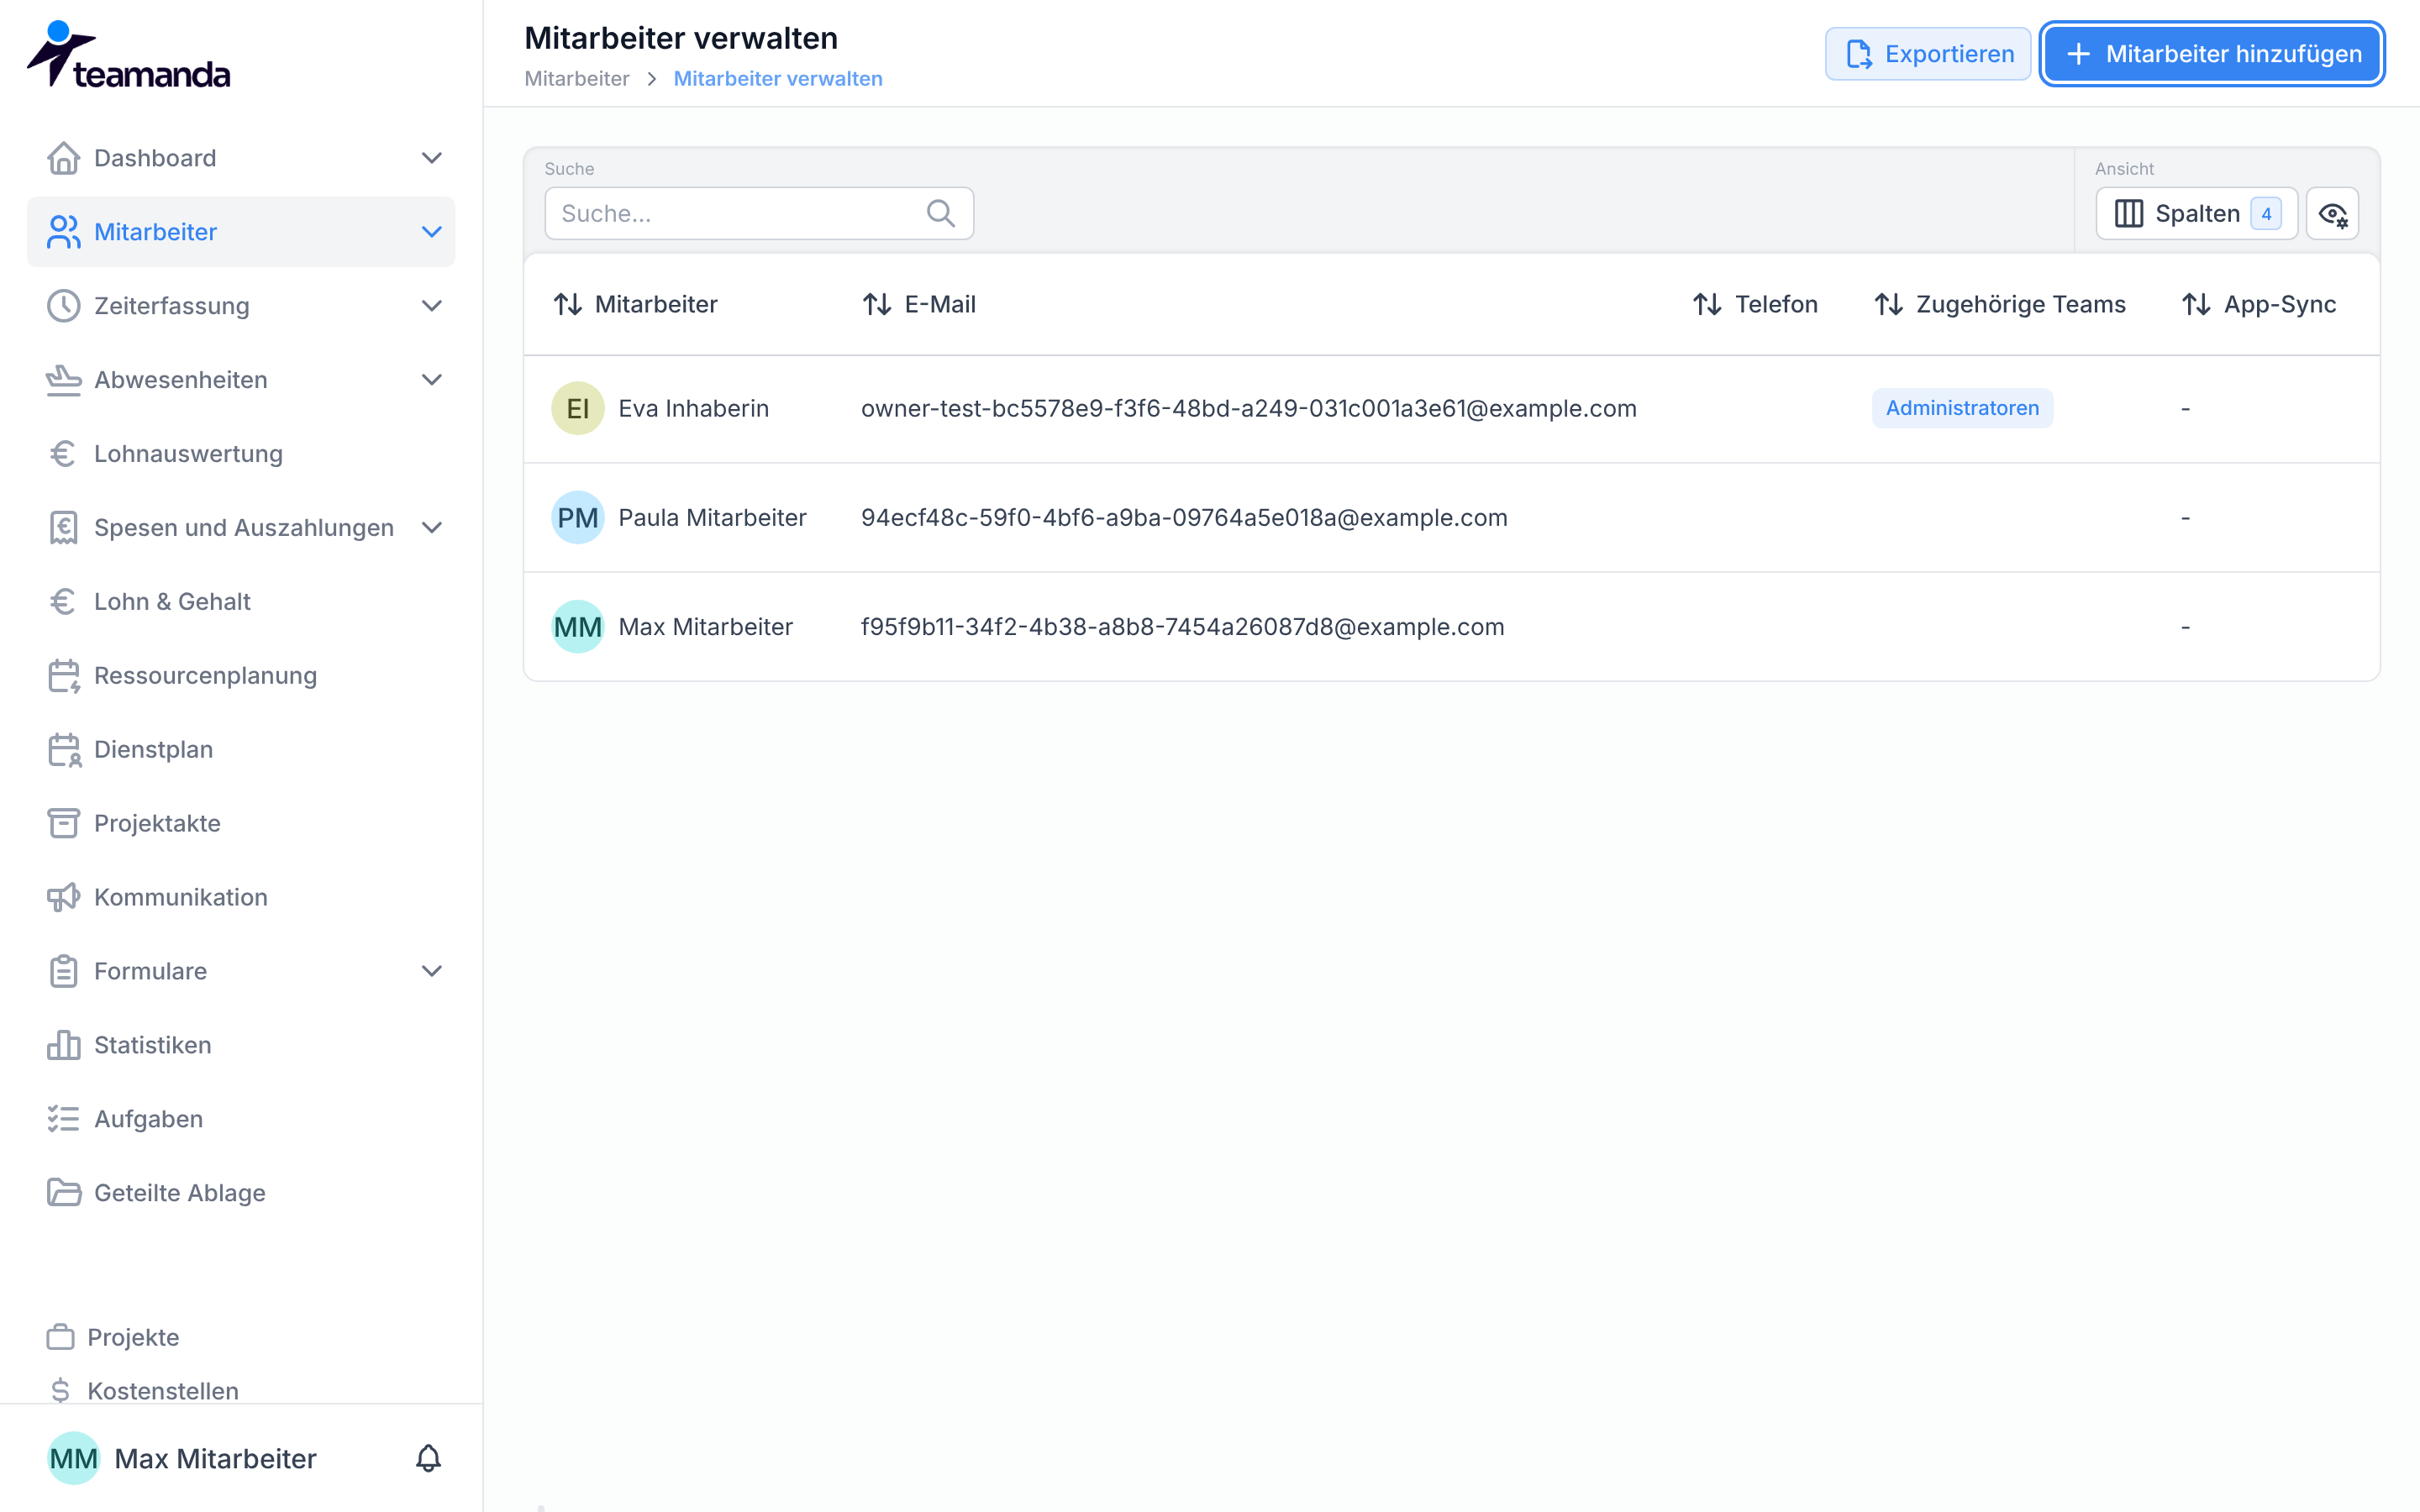Open the Spalten column selector

(x=2196, y=214)
